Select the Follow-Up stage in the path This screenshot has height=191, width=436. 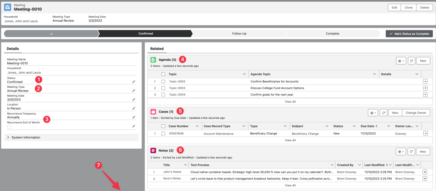click(239, 34)
